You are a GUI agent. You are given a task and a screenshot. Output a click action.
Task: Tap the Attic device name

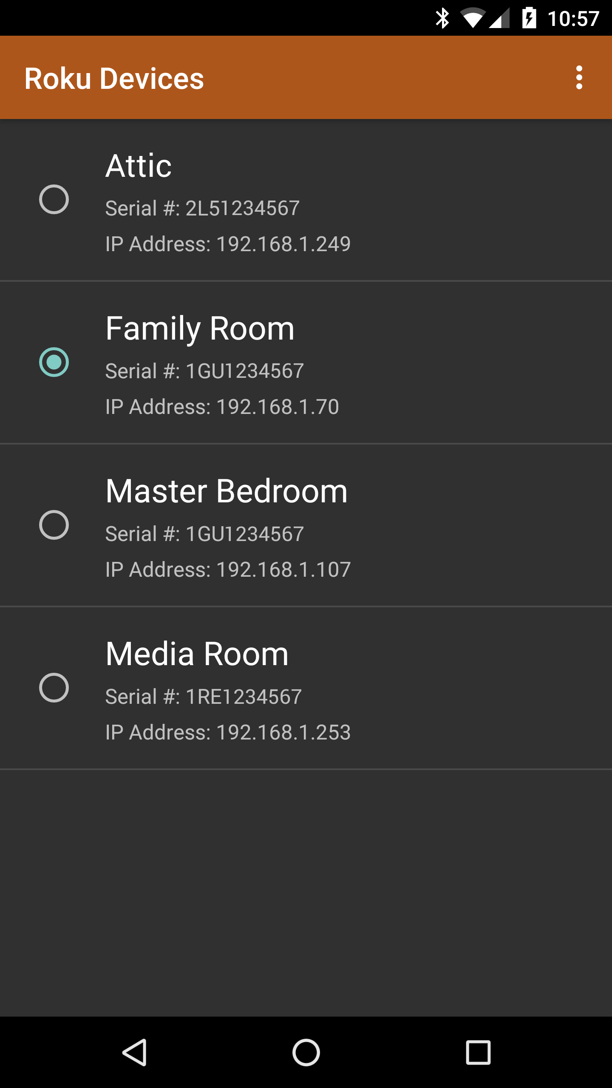(x=139, y=166)
